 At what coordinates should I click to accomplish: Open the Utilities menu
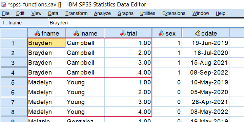(147, 13)
